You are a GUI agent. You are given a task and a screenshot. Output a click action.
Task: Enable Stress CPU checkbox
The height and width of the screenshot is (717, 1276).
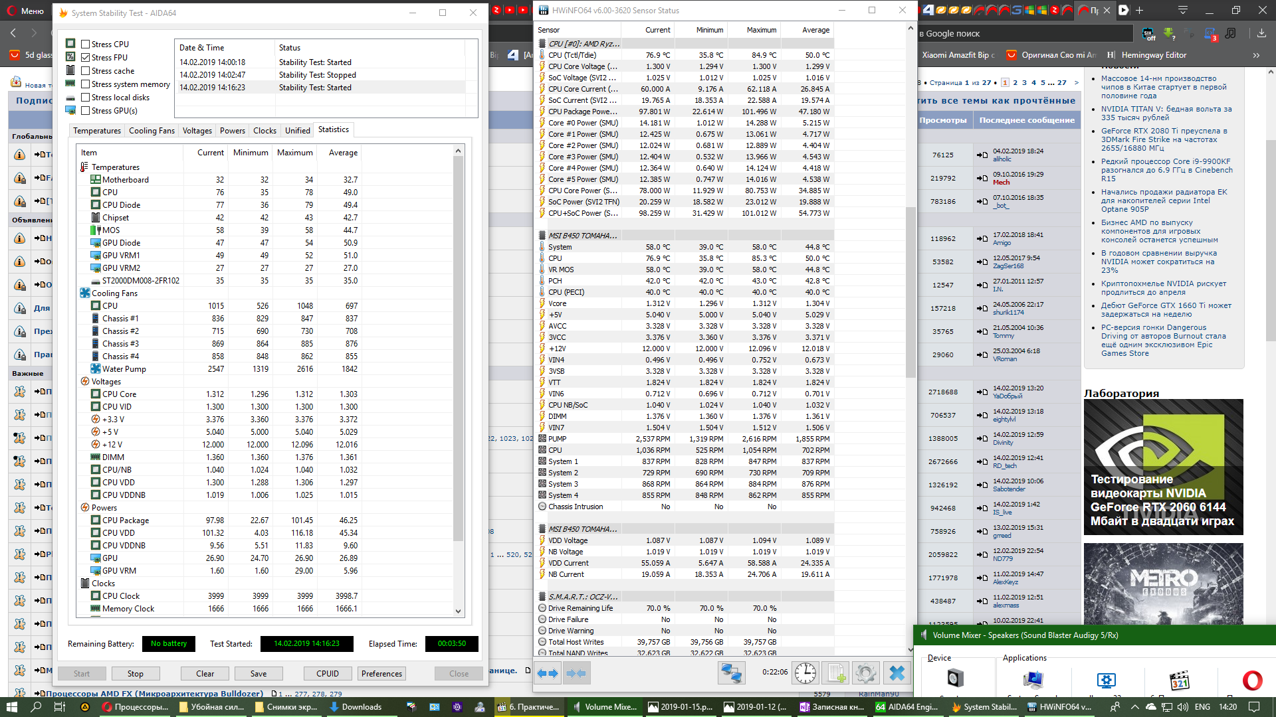[x=86, y=44]
